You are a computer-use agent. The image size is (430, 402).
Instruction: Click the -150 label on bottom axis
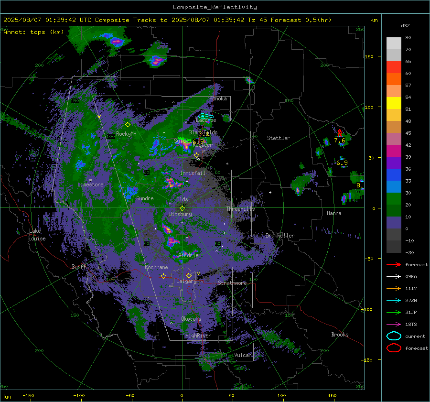[28, 395]
